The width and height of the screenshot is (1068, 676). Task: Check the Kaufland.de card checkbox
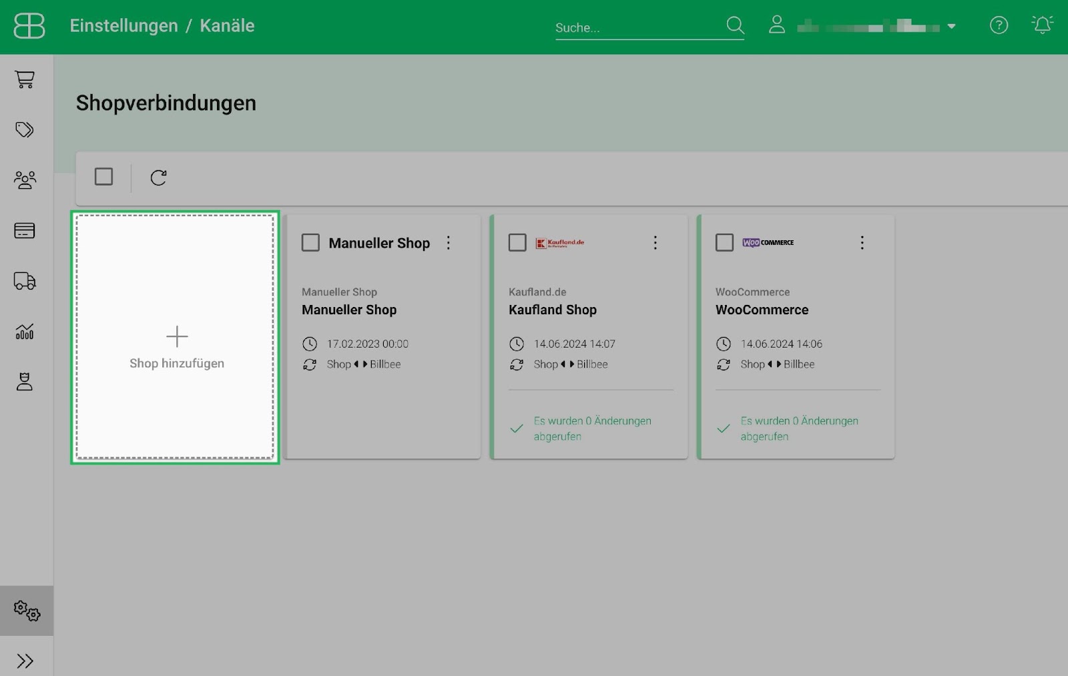pos(517,242)
